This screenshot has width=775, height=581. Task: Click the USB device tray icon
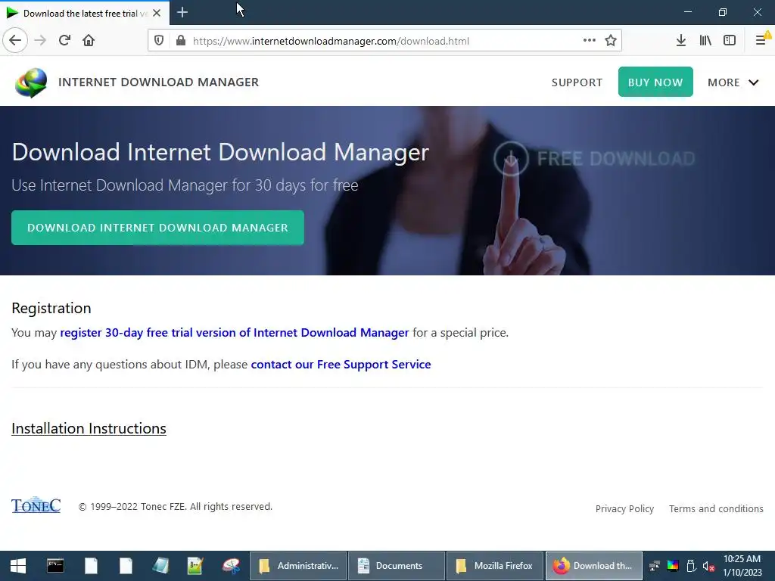(691, 566)
